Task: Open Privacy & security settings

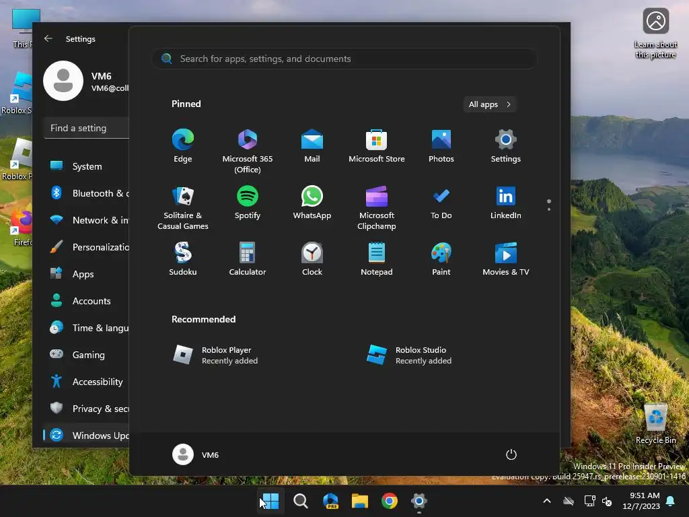Action: (x=87, y=409)
